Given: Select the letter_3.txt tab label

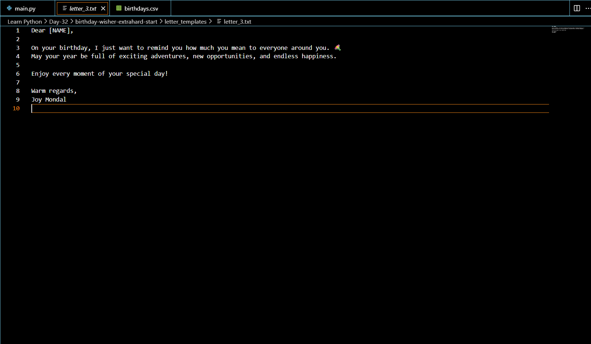Looking at the screenshot, I should click(83, 8).
